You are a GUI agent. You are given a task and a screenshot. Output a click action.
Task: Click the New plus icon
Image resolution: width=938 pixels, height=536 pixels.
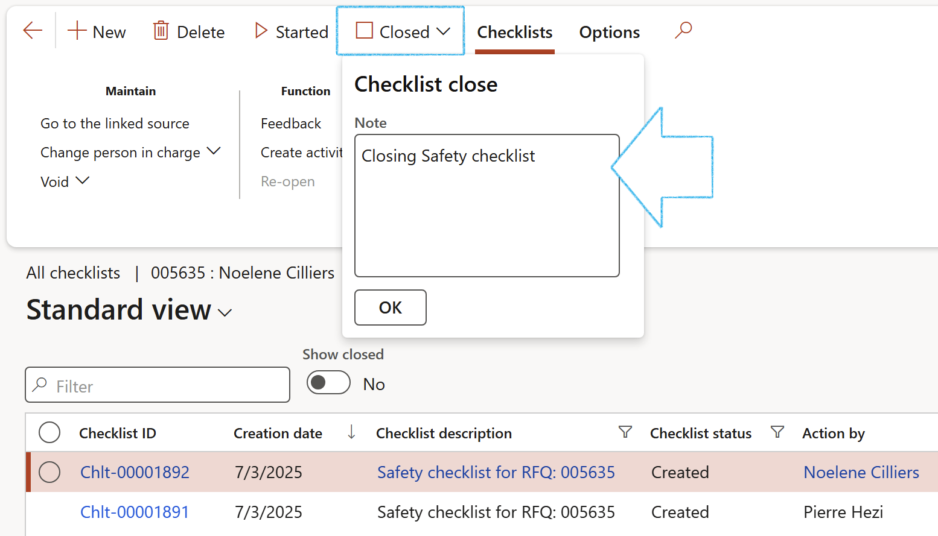point(77,30)
